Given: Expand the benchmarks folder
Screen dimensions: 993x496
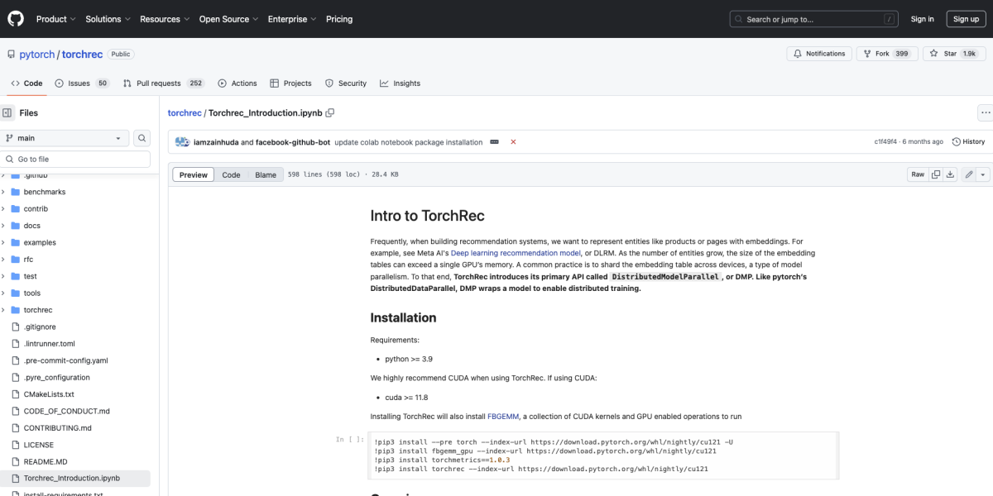Looking at the screenshot, I should pyautogui.click(x=4, y=192).
